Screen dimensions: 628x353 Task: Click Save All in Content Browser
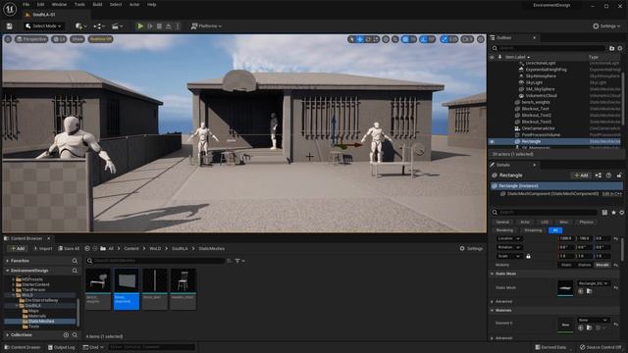(69, 248)
